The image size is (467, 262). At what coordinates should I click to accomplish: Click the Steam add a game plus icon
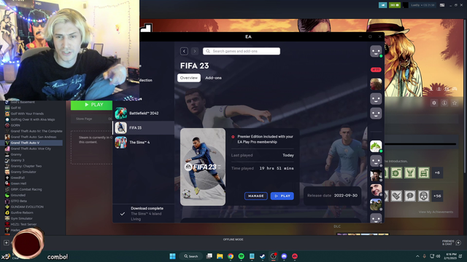tap(7, 242)
